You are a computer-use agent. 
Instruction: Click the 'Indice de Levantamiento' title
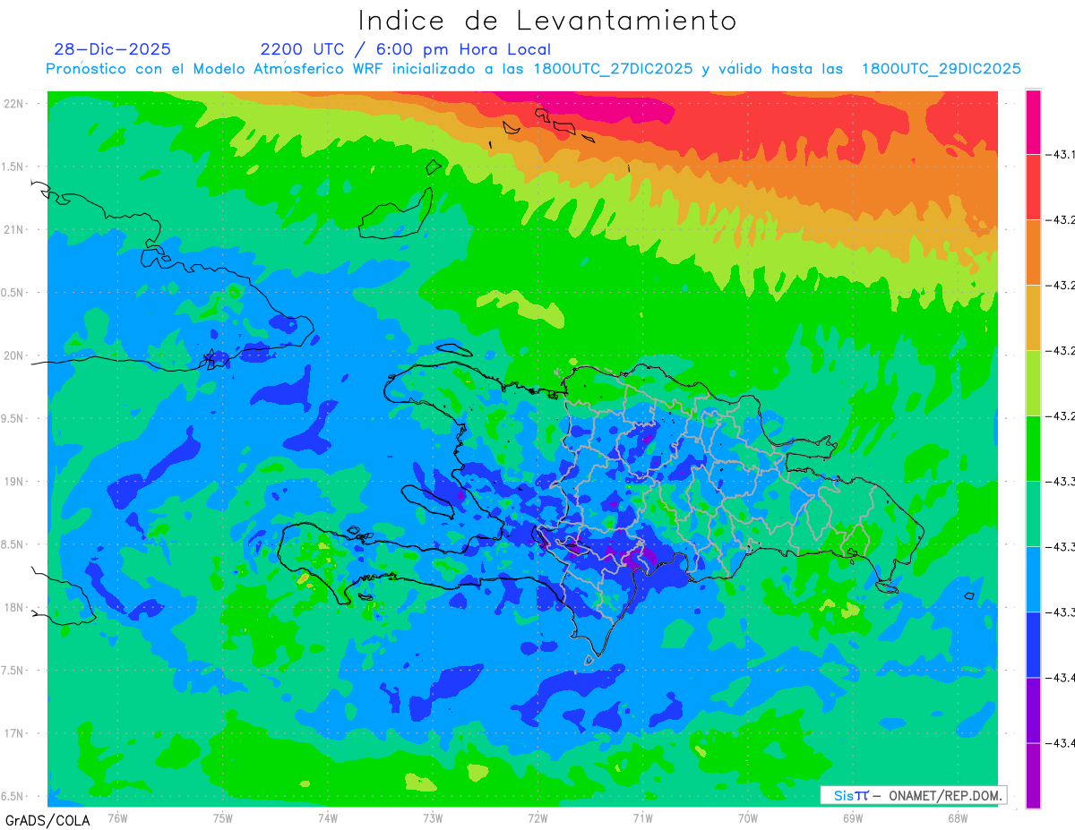point(547,21)
